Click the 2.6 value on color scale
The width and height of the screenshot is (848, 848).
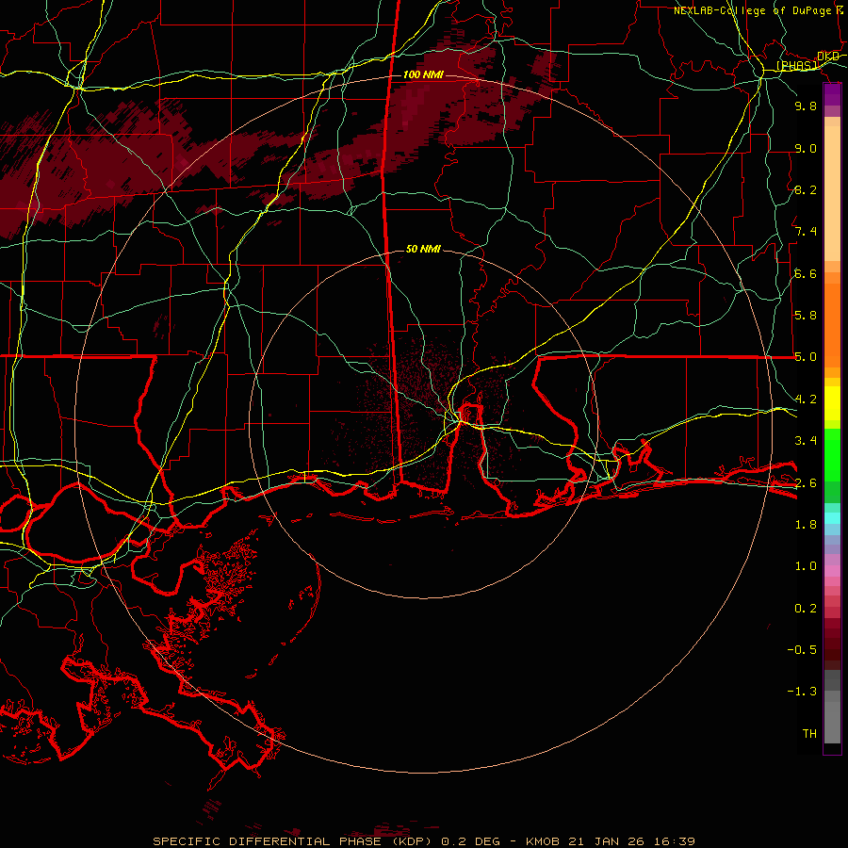[806, 483]
